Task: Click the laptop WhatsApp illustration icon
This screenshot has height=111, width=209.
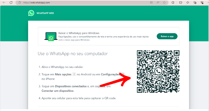Action: click(x=51, y=36)
